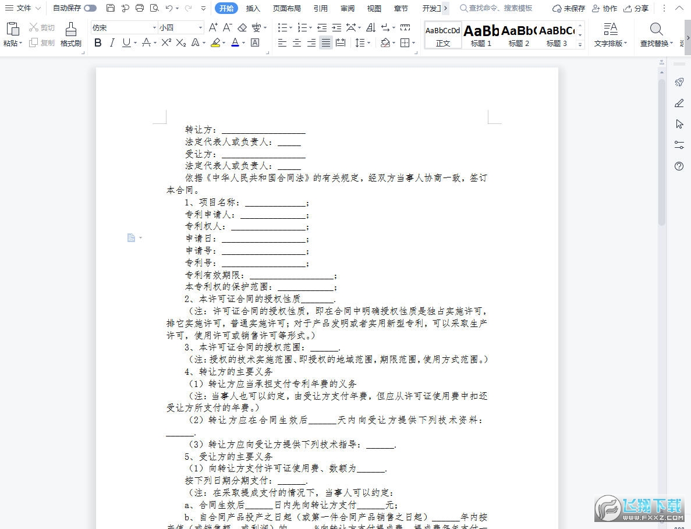
Task: Click the align right icon
Action: (311, 42)
